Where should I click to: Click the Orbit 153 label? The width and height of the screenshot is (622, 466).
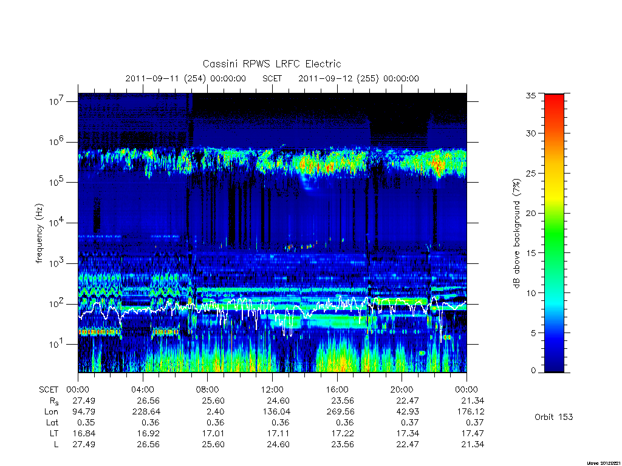(554, 417)
